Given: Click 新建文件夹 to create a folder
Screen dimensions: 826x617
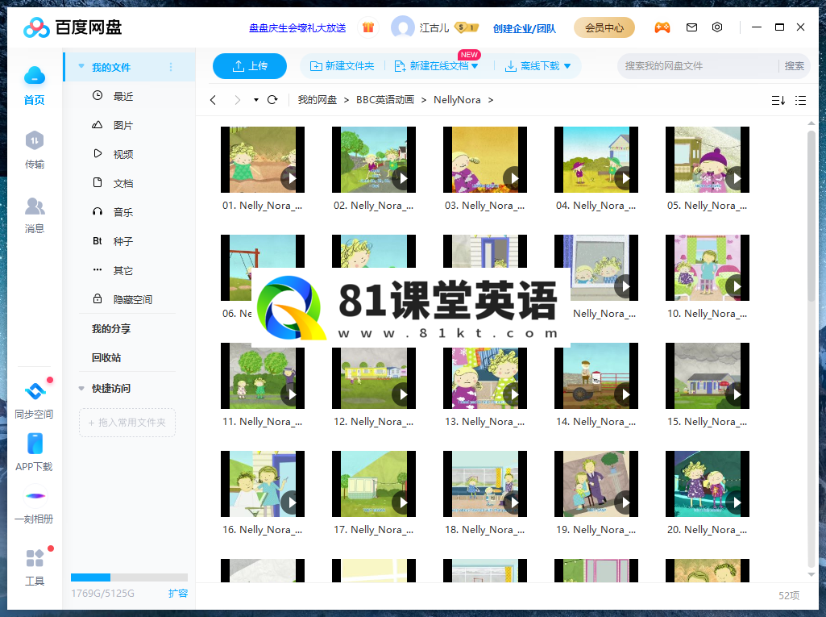Looking at the screenshot, I should [x=342, y=66].
